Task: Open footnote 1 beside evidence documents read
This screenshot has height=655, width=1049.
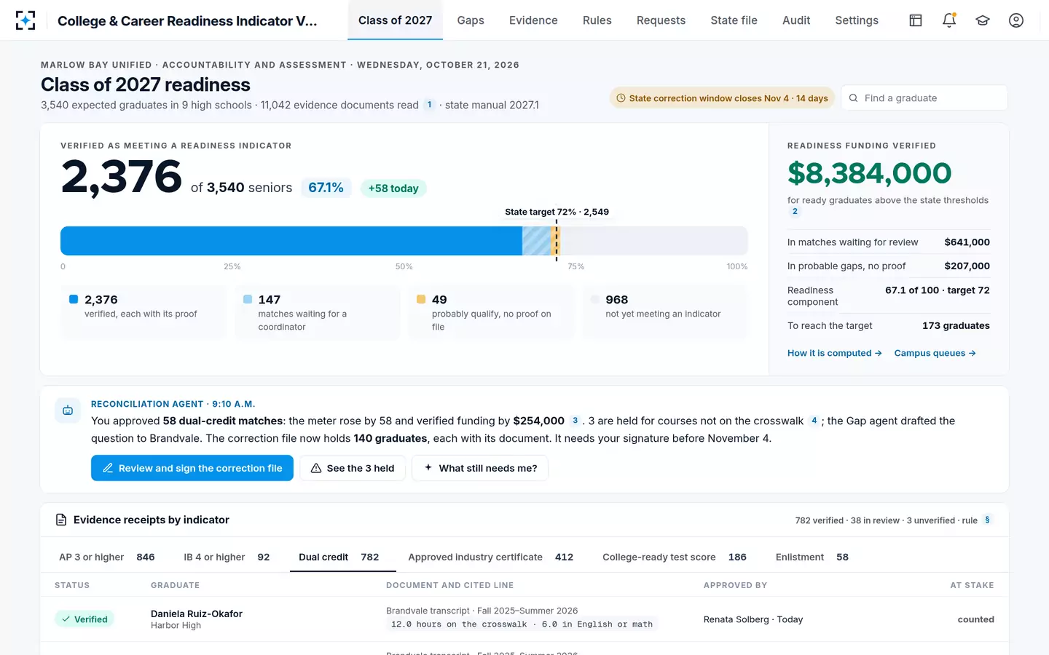Action: pos(430,105)
